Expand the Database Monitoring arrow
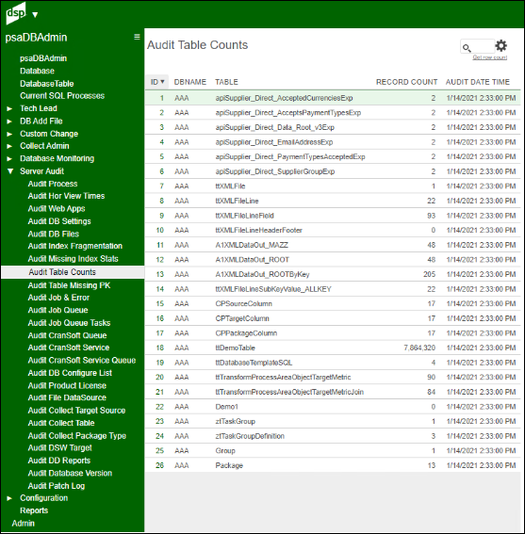The width and height of the screenshot is (525, 534). (9, 159)
